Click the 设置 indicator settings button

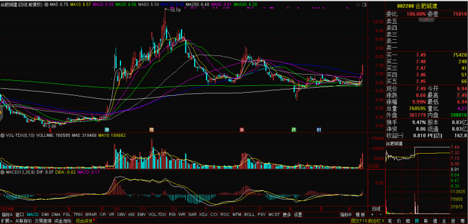[298, 215]
